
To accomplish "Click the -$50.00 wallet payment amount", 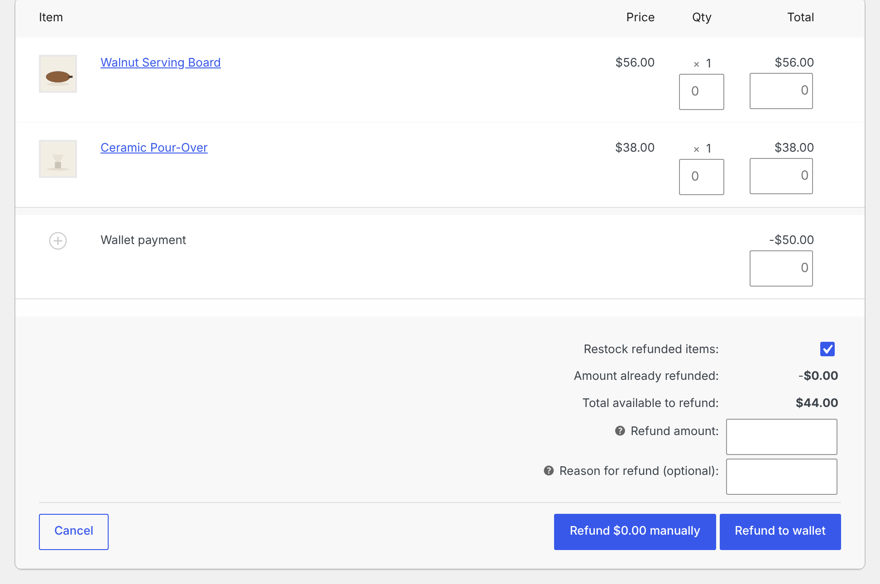I will pos(791,240).
